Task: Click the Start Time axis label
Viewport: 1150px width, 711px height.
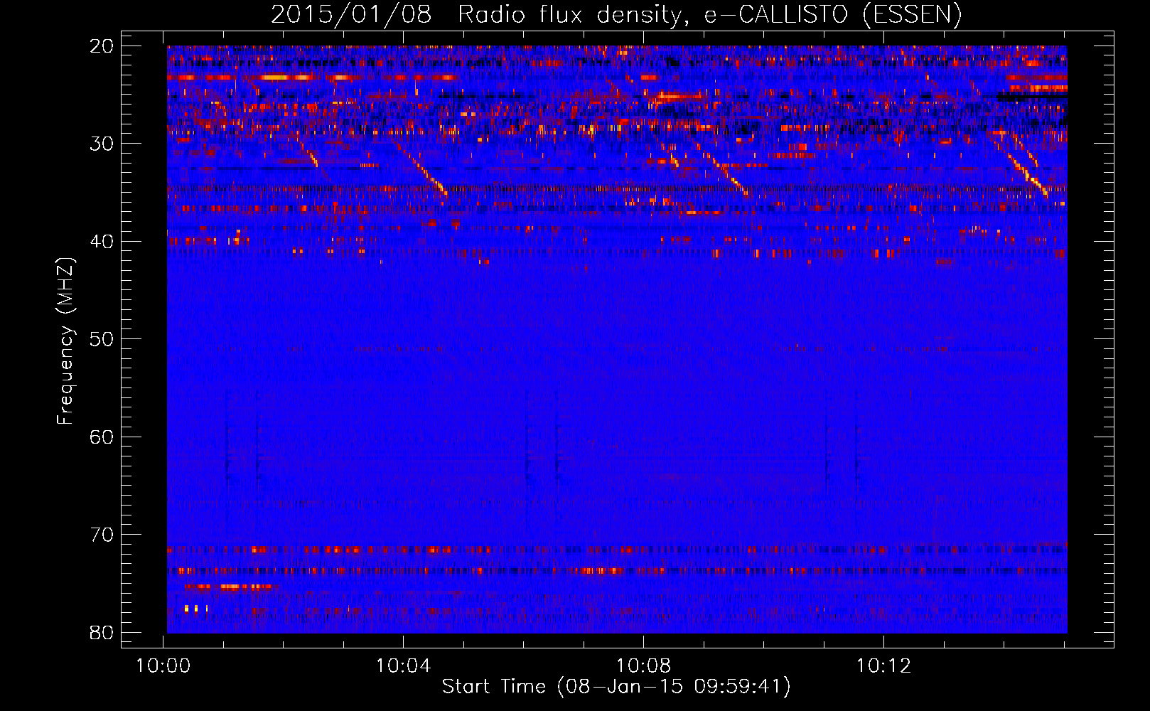Action: (x=616, y=687)
